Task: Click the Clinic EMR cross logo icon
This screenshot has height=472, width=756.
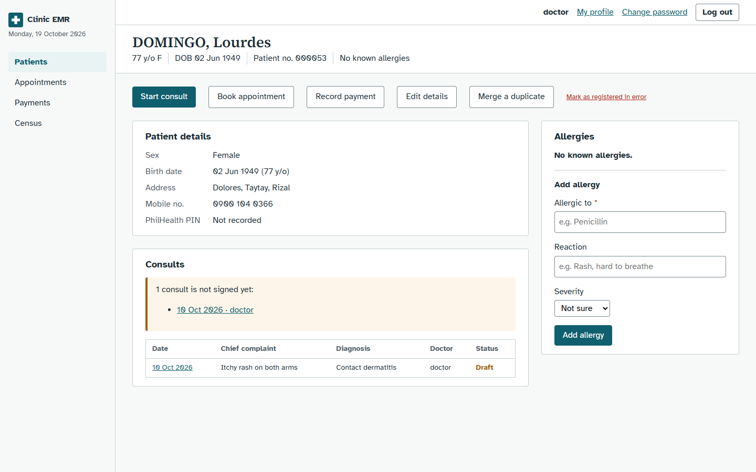Action: click(x=16, y=20)
